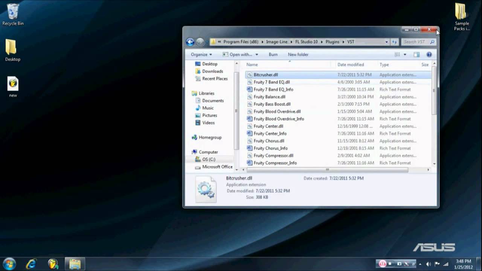Click Image-Line in the address breadcrumb
The height and width of the screenshot is (271, 482).
(277, 42)
